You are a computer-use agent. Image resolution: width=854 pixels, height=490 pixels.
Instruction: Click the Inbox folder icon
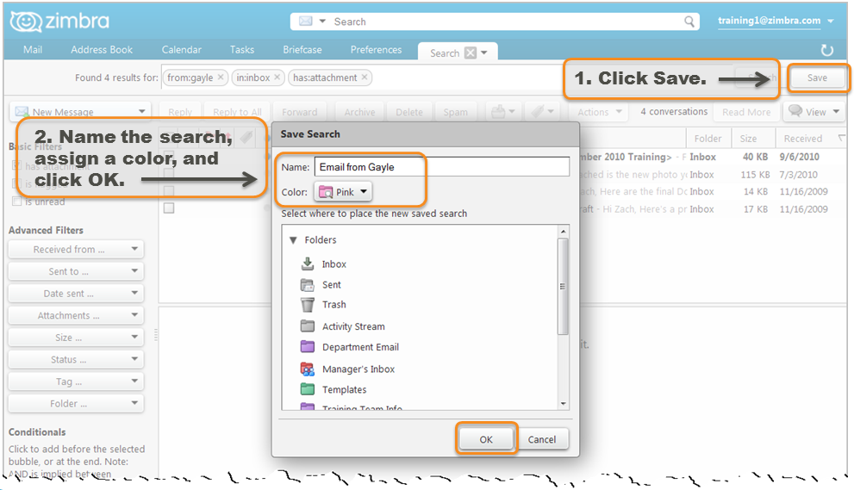point(307,264)
